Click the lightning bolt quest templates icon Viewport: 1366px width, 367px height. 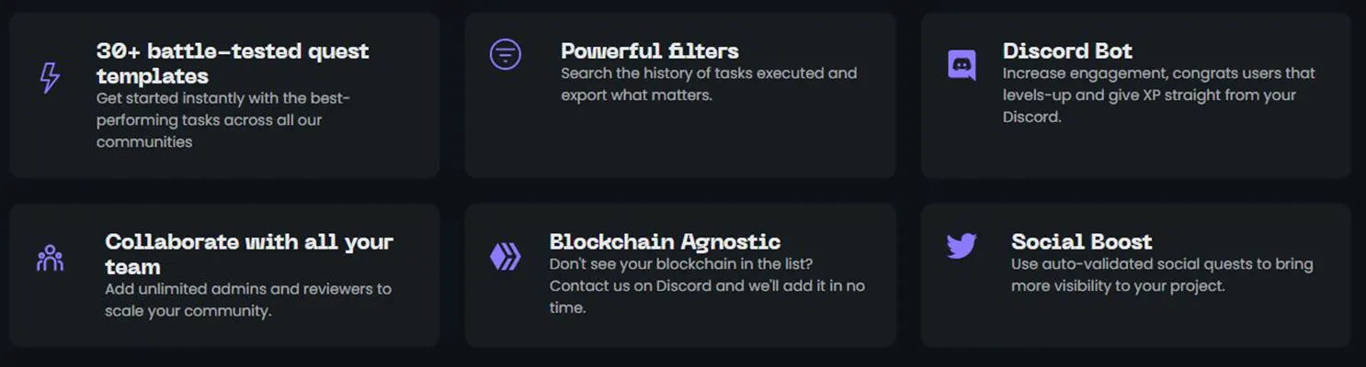pyautogui.click(x=50, y=78)
